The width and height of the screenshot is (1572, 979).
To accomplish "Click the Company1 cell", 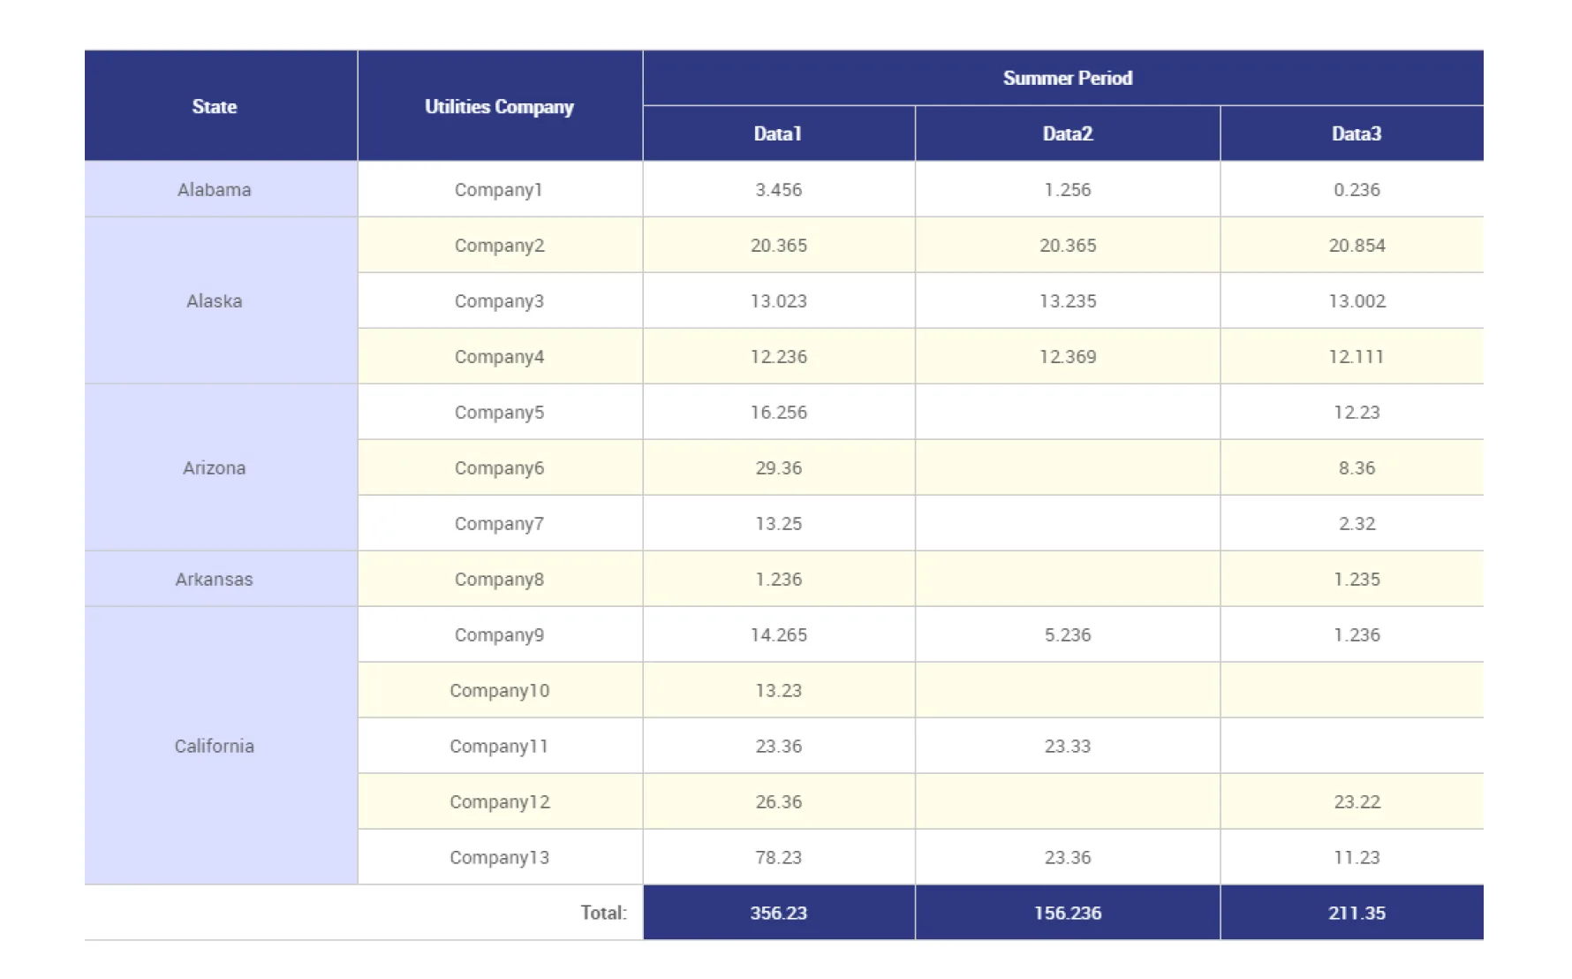I will 500,189.
